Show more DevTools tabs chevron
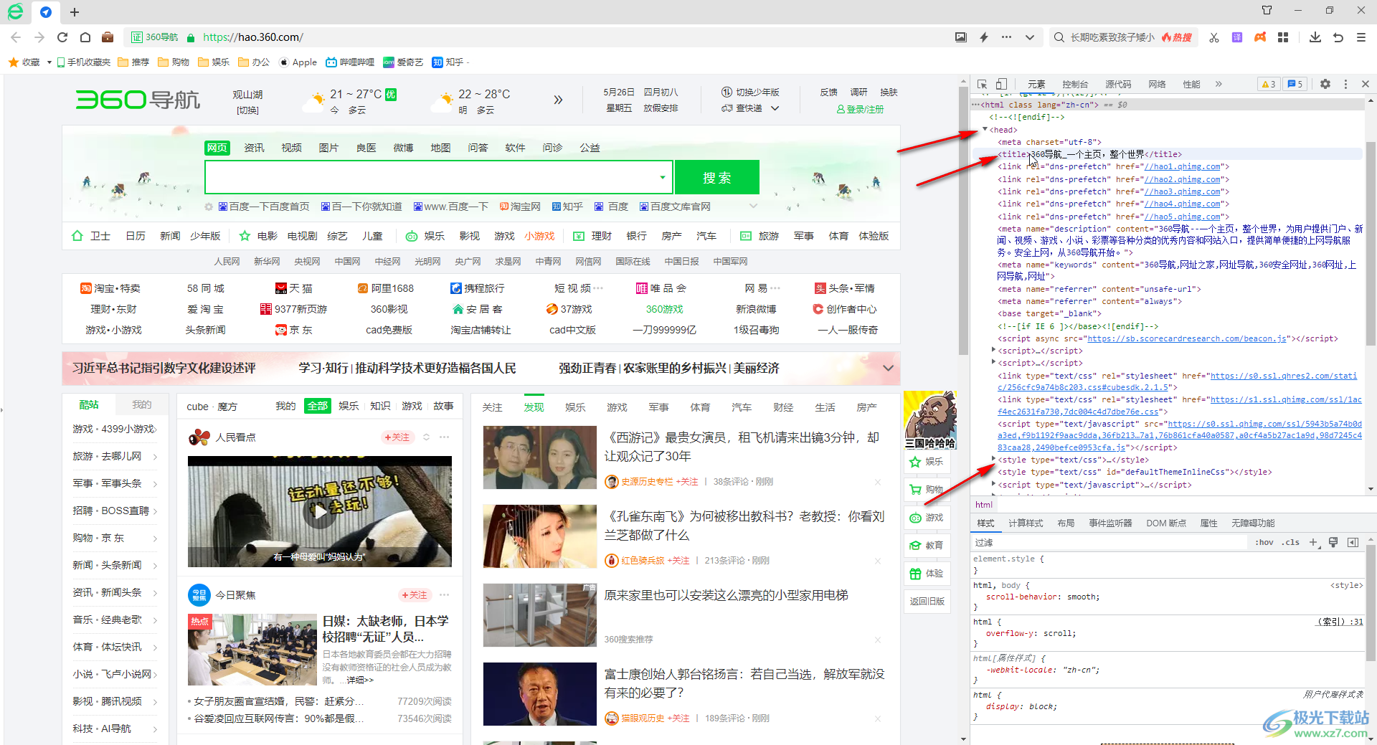Screen dimensions: 1377x745 point(1219,84)
